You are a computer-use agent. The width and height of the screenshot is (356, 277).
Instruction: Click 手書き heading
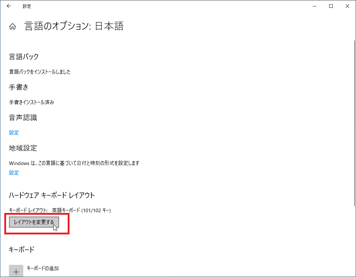(x=19, y=87)
